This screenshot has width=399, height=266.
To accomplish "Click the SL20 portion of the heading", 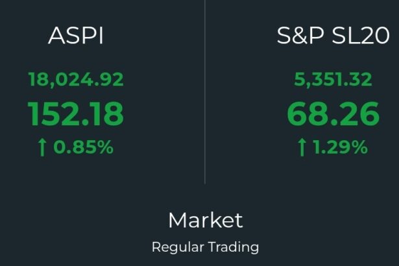I will tap(361, 36).
